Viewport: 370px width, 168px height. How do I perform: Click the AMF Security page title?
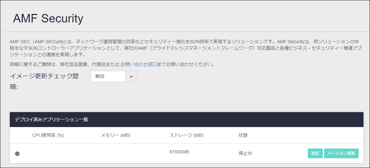point(48,18)
